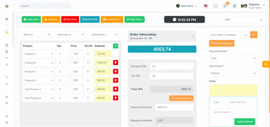Expand the Brand A dropdown
This screenshot has height=127, width=270.
pyautogui.click(x=37, y=34)
